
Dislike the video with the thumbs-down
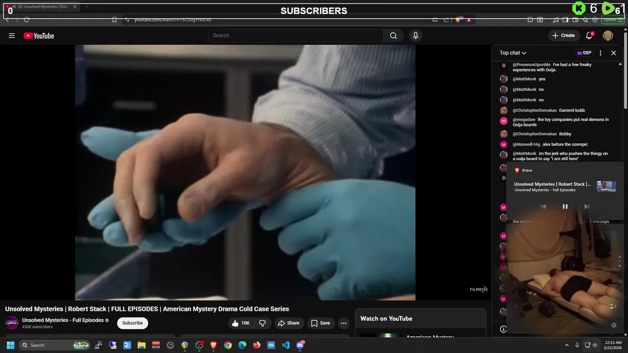point(262,323)
